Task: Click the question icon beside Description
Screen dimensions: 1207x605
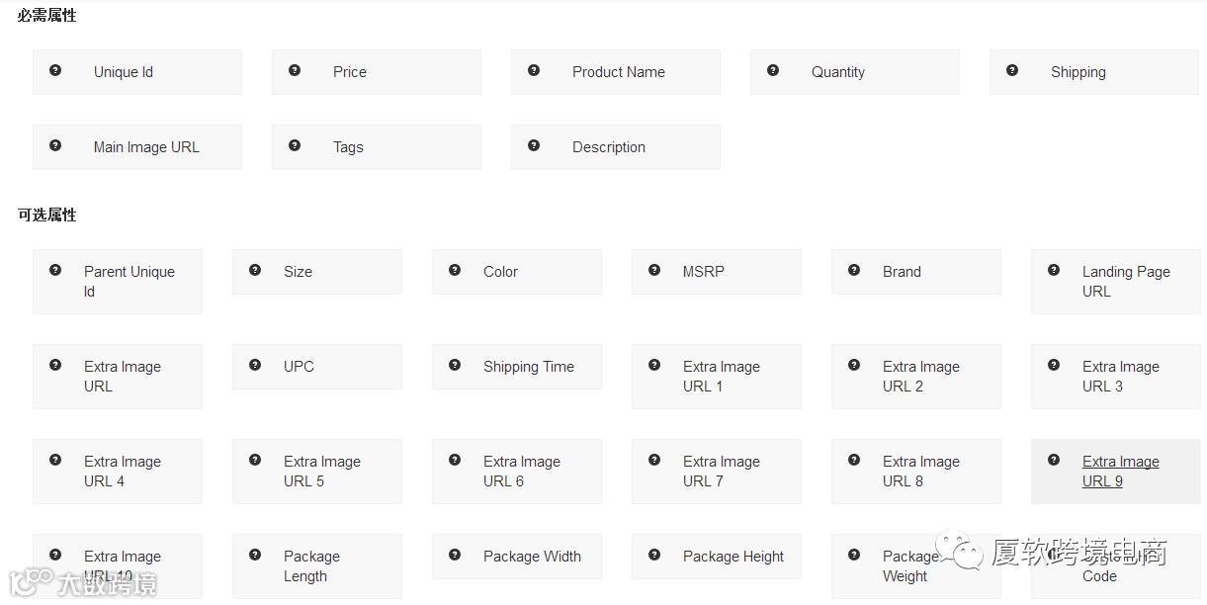Action: pyautogui.click(x=534, y=145)
